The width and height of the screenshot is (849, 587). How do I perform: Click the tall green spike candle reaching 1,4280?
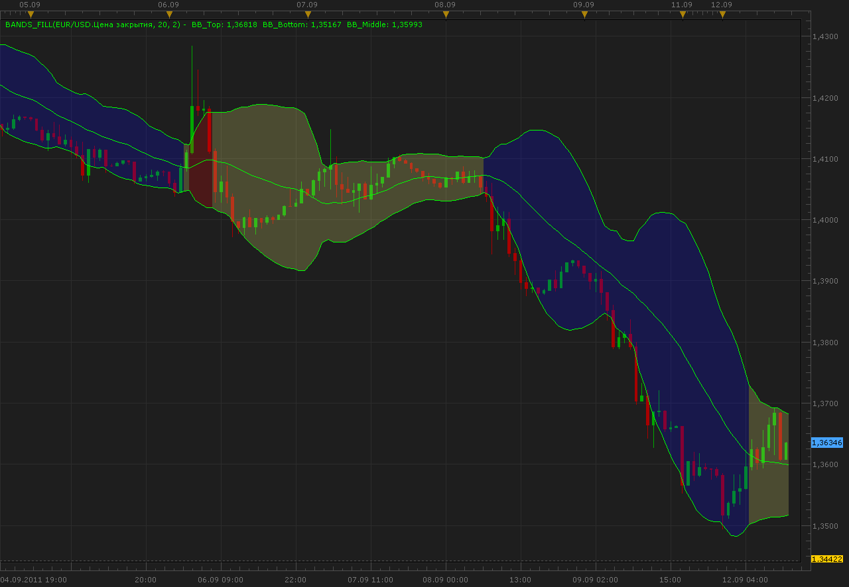click(192, 99)
